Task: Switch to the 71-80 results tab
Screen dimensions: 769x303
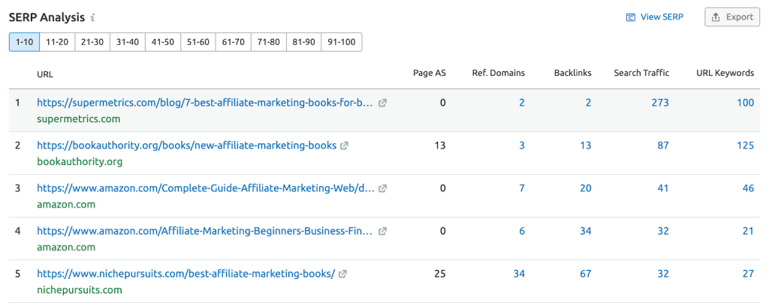Action: (x=269, y=42)
